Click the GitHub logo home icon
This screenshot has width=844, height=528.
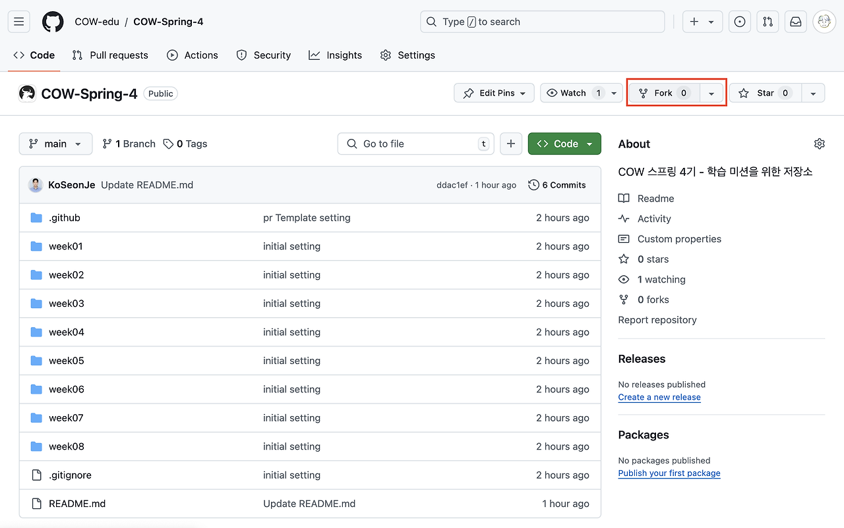pos(53,22)
